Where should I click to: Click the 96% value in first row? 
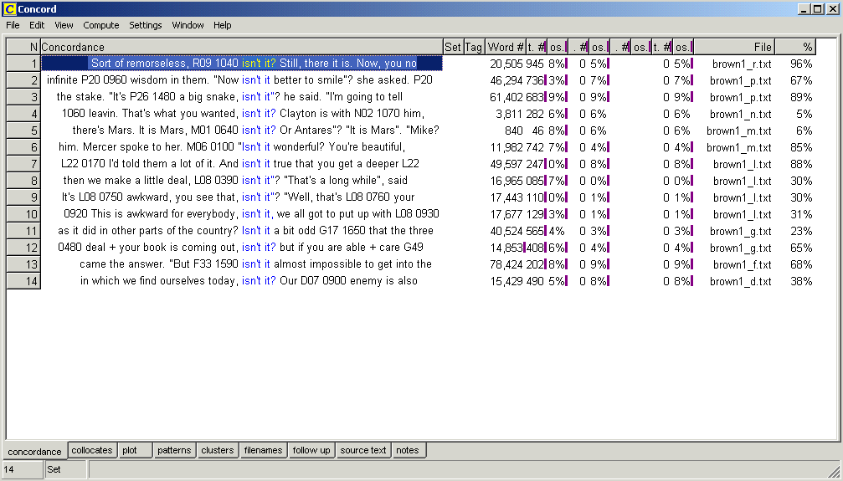click(801, 64)
